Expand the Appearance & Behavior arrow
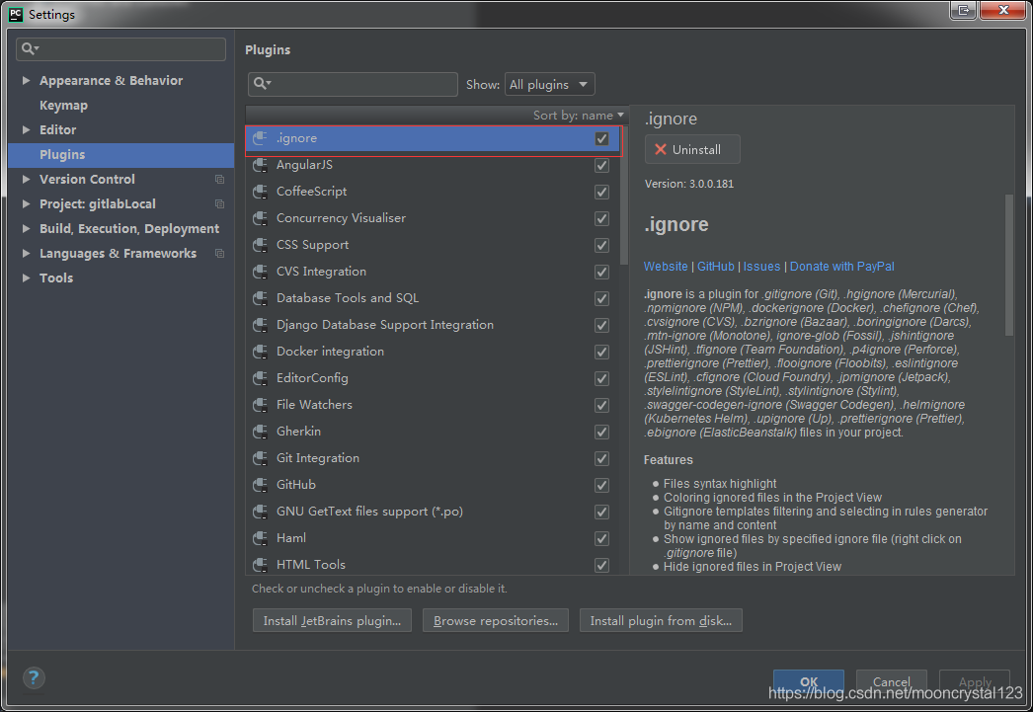Screen dimensions: 1033x712 pos(26,80)
